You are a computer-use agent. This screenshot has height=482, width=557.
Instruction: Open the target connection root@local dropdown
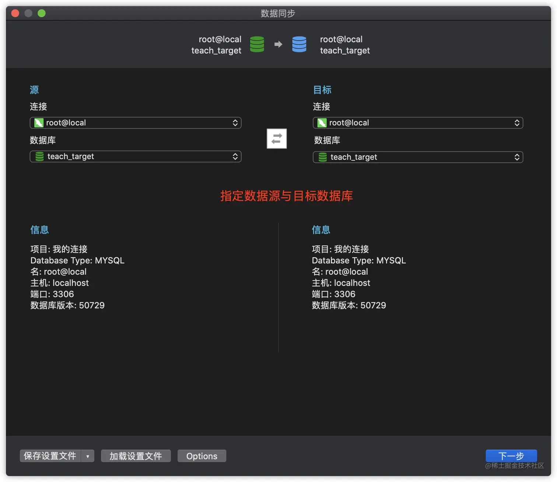[x=418, y=123]
